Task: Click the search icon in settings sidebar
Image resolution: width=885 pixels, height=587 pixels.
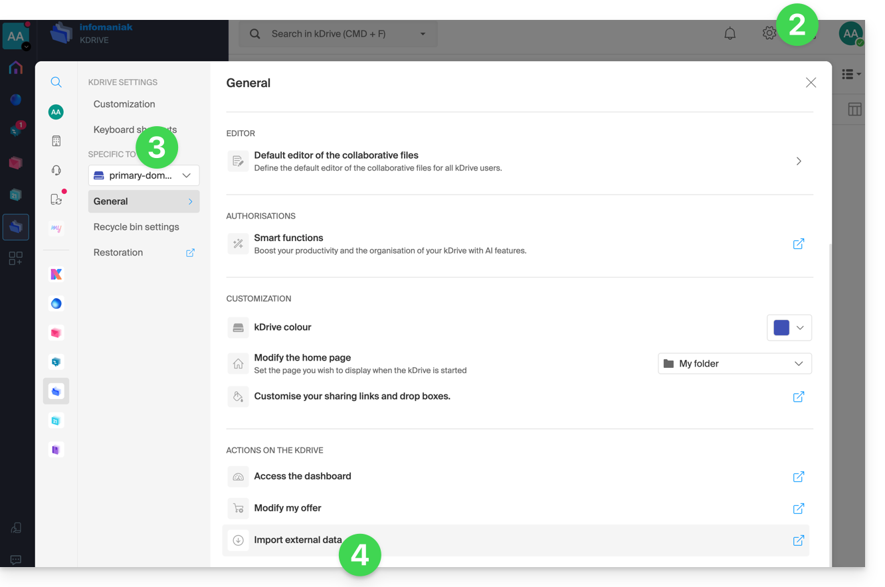Action: (x=56, y=82)
